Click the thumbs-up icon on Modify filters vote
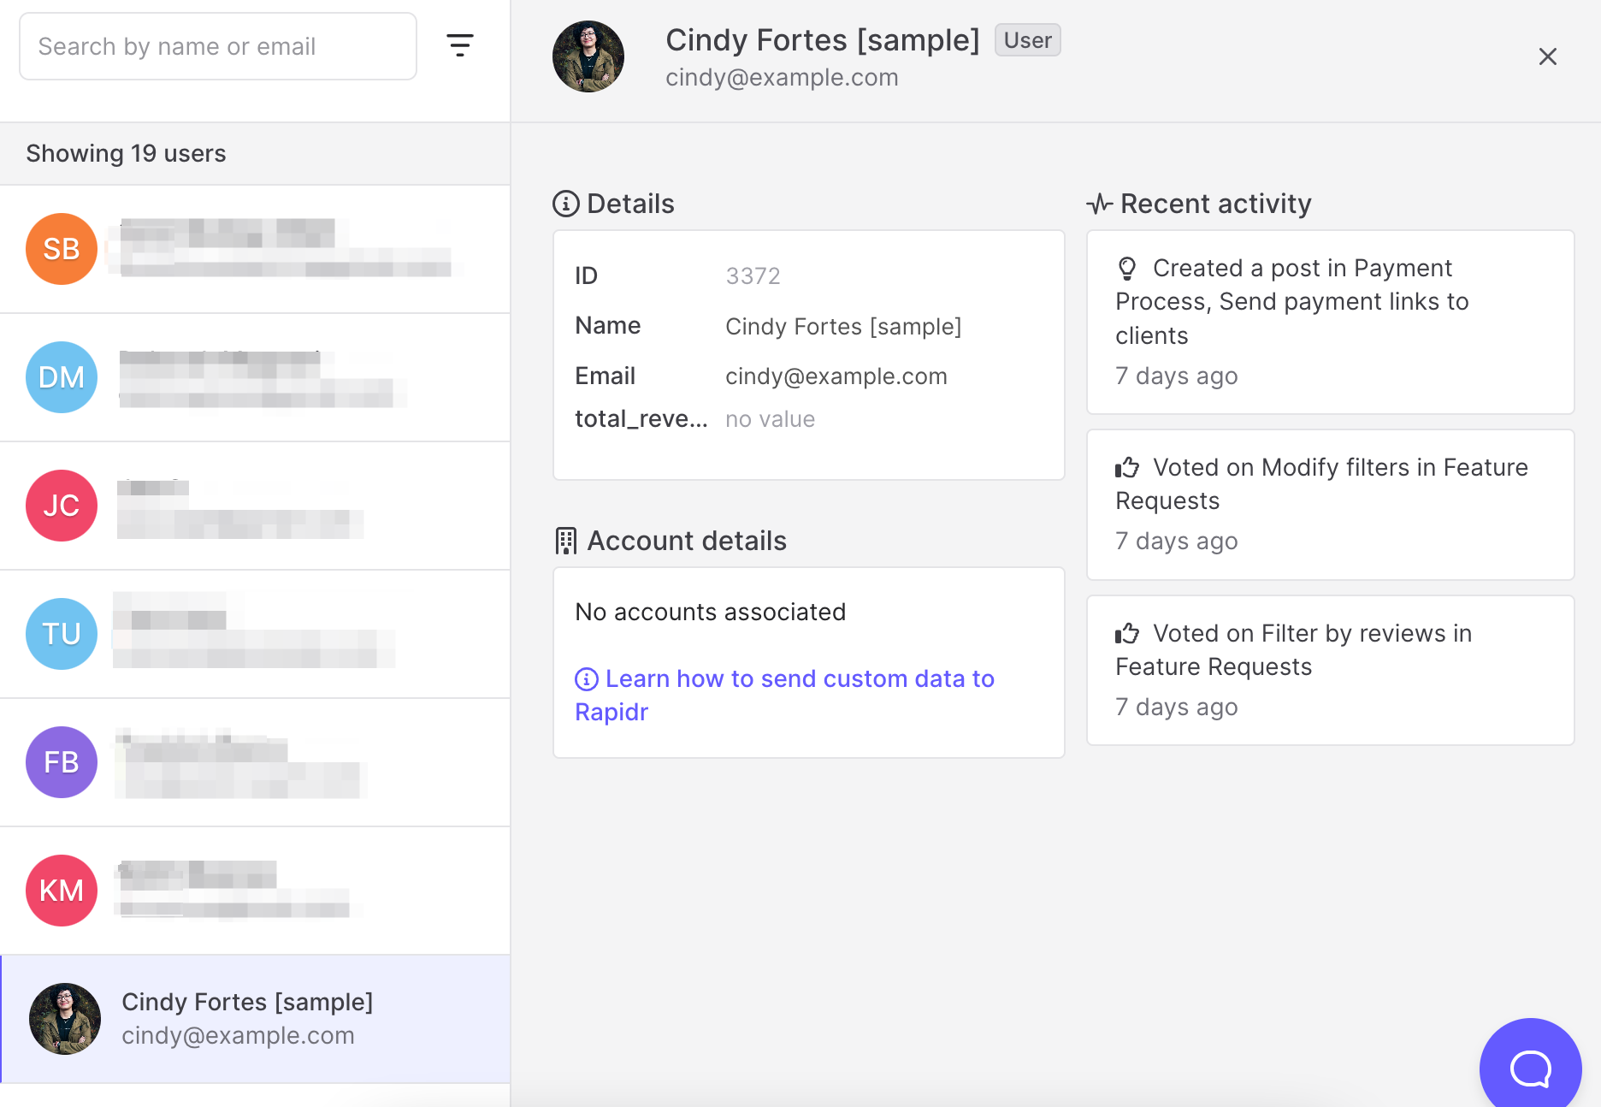Screen dimensions: 1601x1107 point(1127,467)
